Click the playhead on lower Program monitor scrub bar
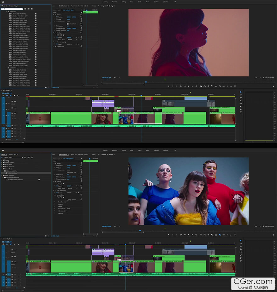 (140, 230)
